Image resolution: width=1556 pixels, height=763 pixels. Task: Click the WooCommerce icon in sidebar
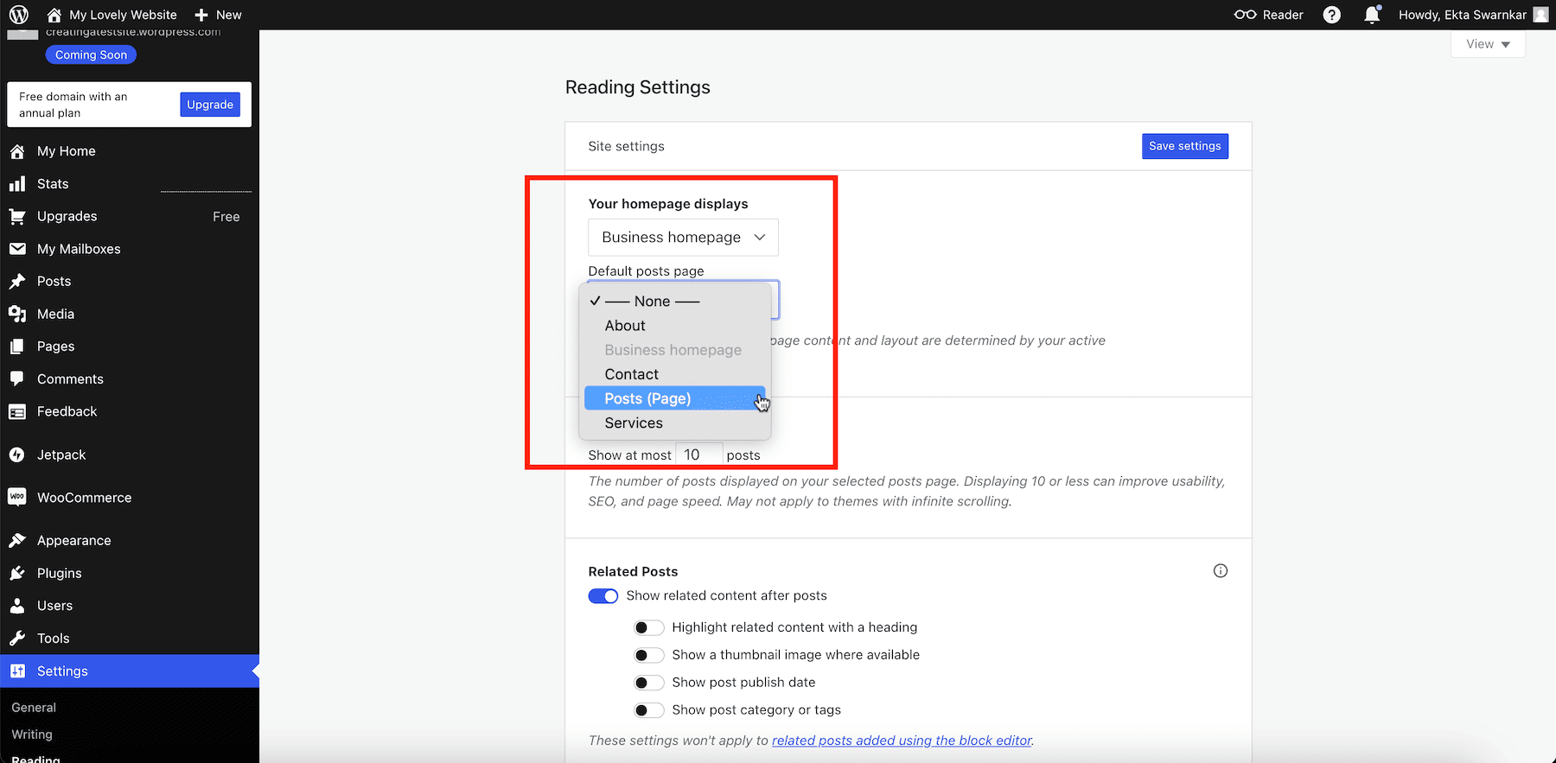tap(17, 497)
